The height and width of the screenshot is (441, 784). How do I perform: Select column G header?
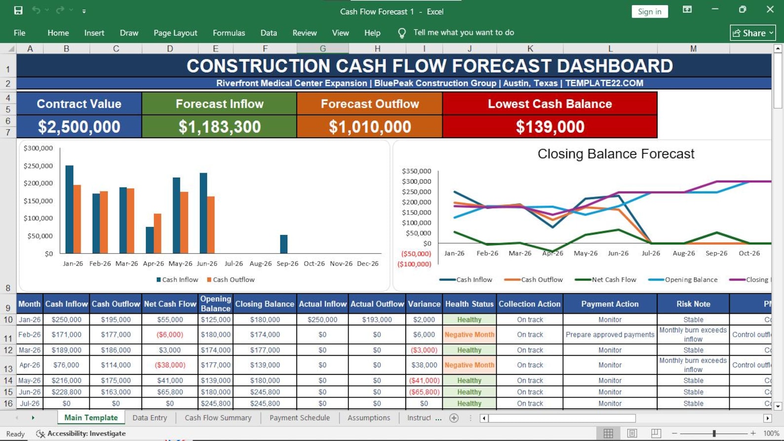[x=322, y=48]
